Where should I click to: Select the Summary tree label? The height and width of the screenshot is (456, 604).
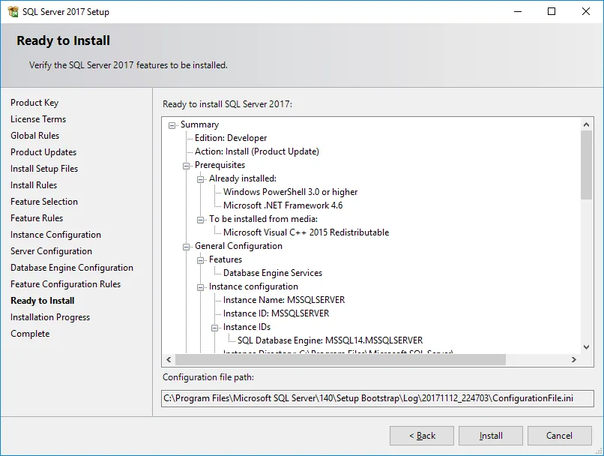(199, 124)
